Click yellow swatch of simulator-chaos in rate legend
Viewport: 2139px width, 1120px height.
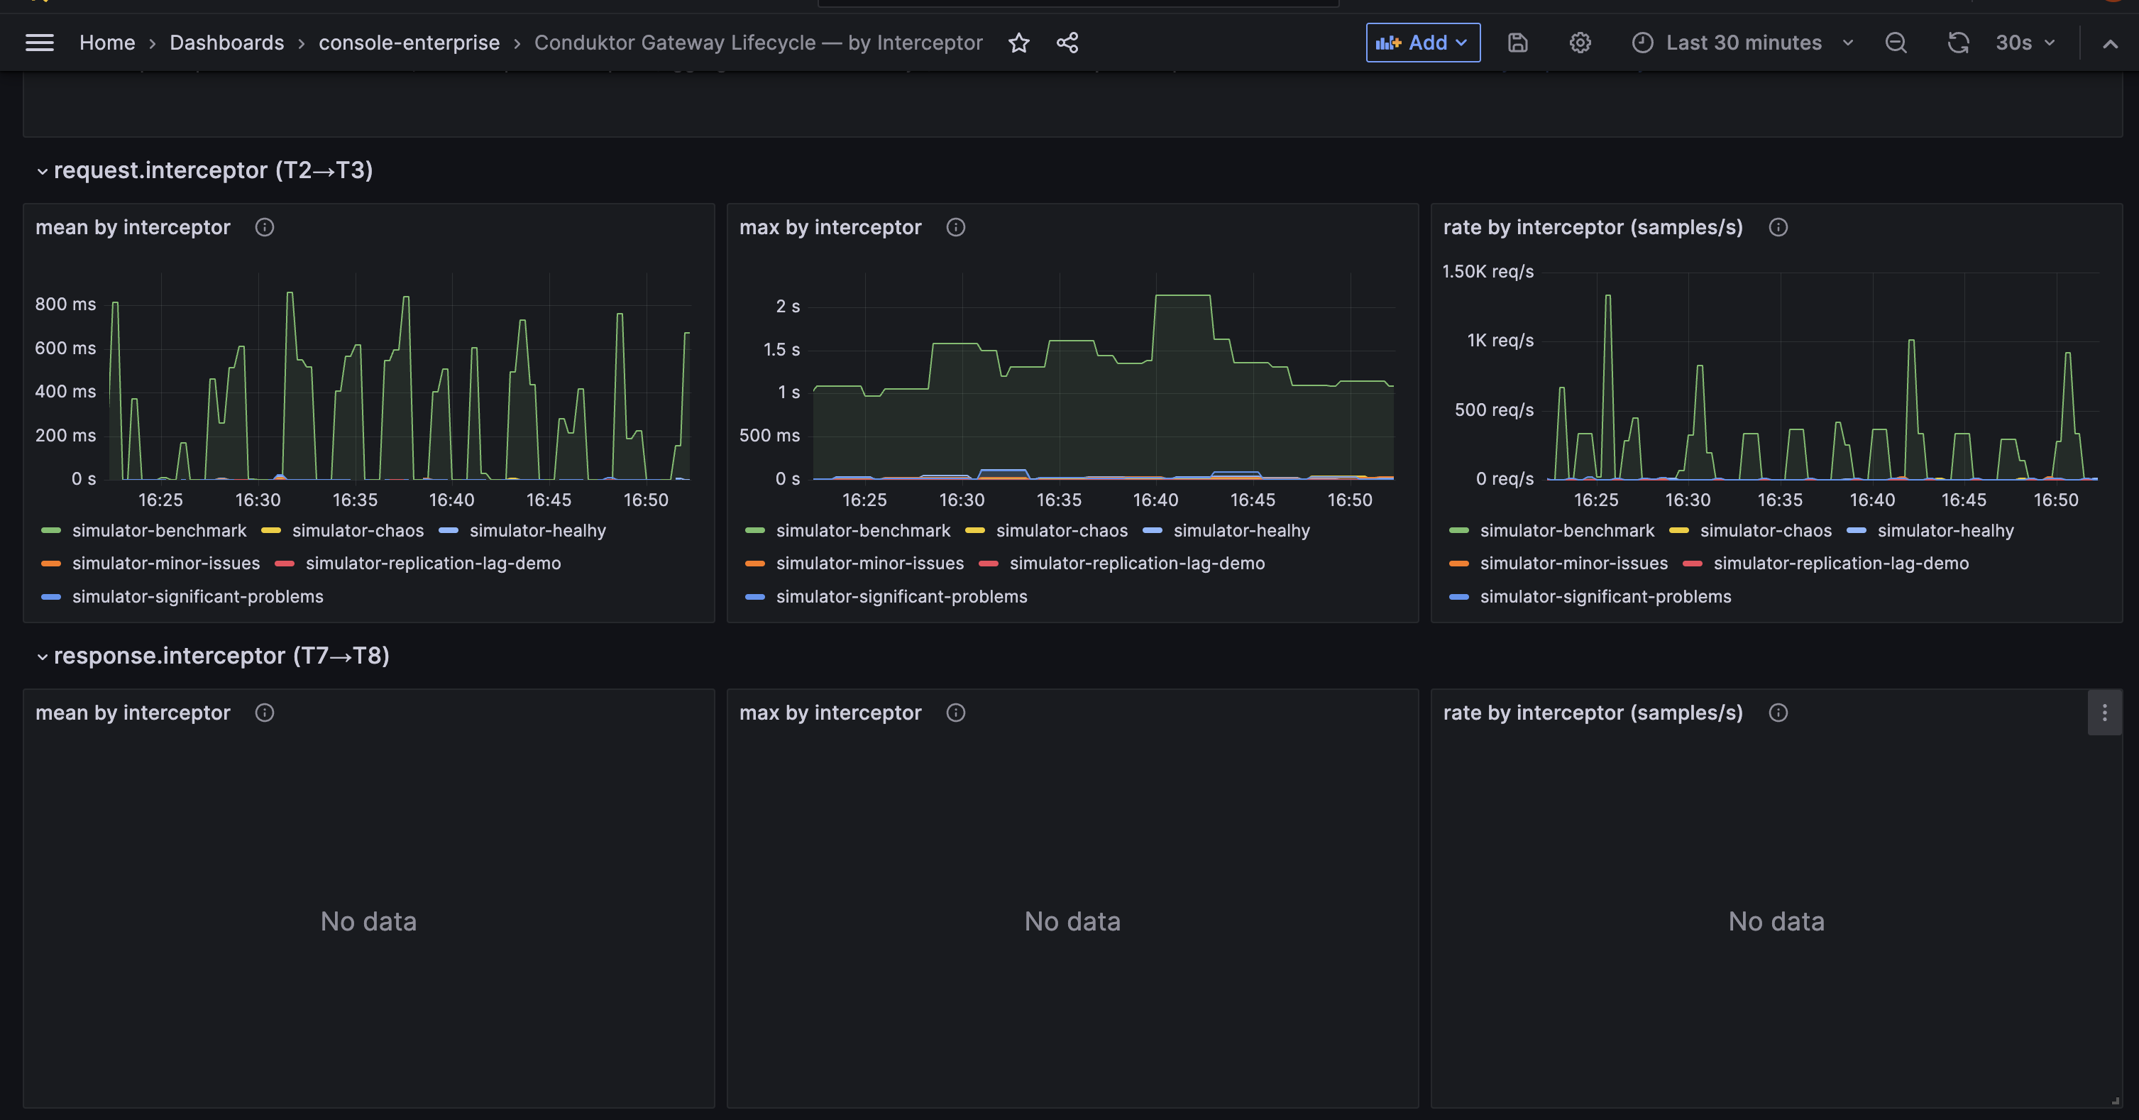coord(1679,530)
